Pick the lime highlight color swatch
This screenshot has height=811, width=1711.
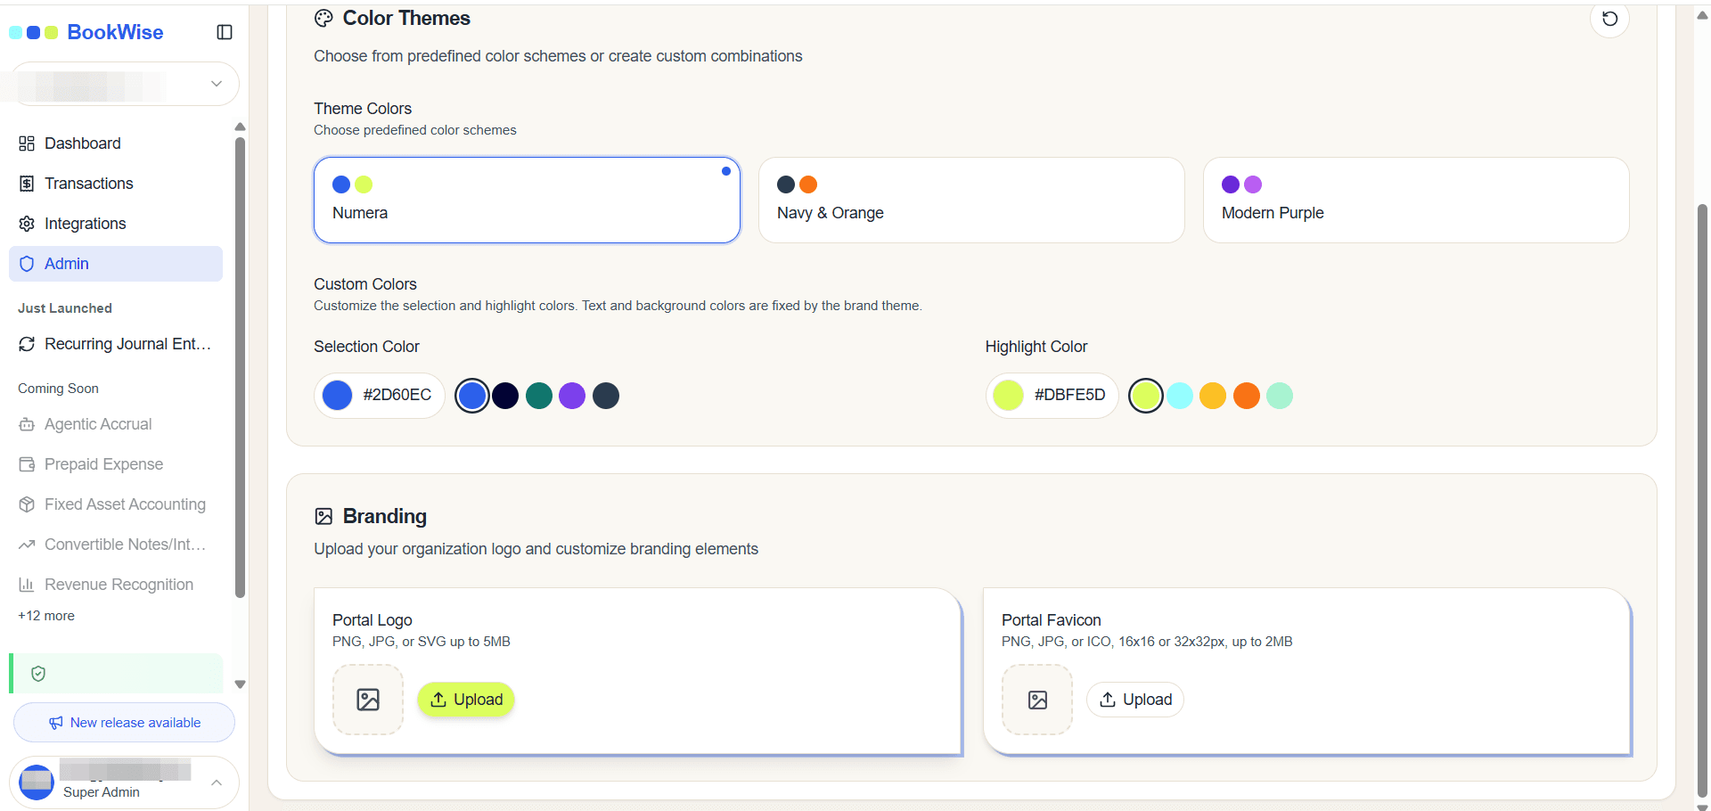coord(1146,396)
